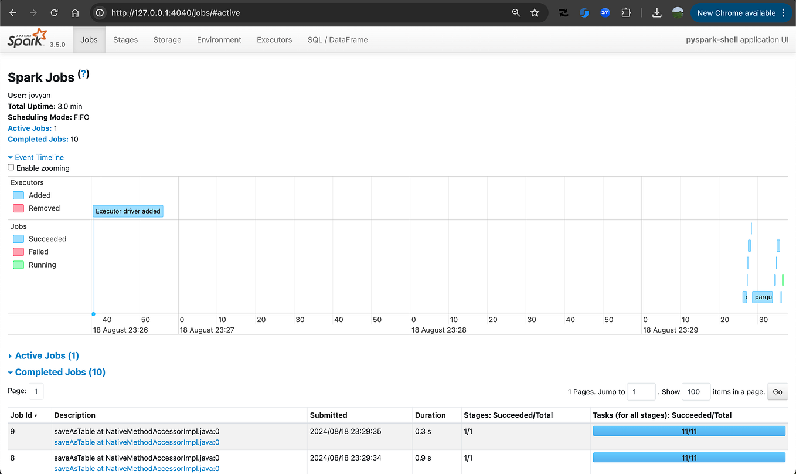Open the browser Downloads list
Viewport: 796px width, 474px height.
pyautogui.click(x=656, y=12)
